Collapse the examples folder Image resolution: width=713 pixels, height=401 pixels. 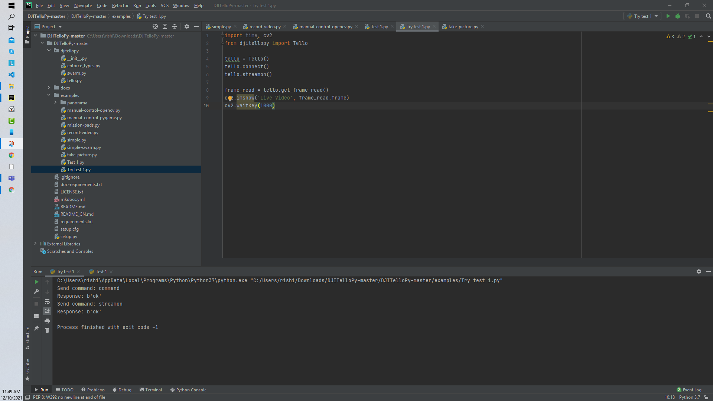49,95
